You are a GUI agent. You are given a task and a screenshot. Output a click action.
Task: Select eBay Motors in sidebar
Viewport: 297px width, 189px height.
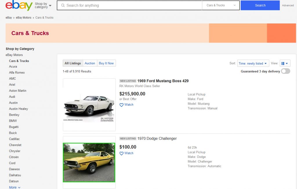14,55
